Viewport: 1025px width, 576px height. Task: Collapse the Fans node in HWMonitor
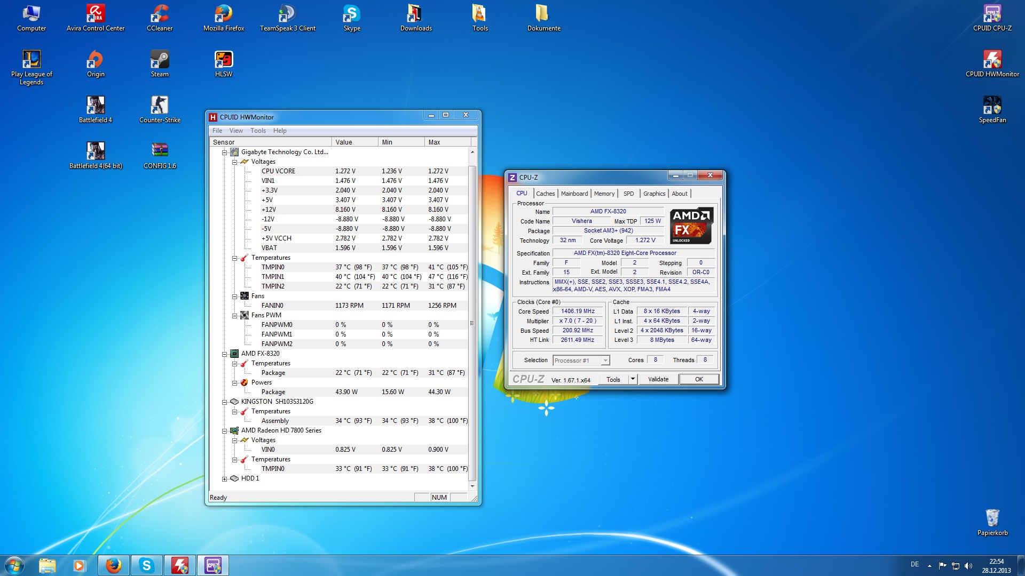pyautogui.click(x=234, y=297)
